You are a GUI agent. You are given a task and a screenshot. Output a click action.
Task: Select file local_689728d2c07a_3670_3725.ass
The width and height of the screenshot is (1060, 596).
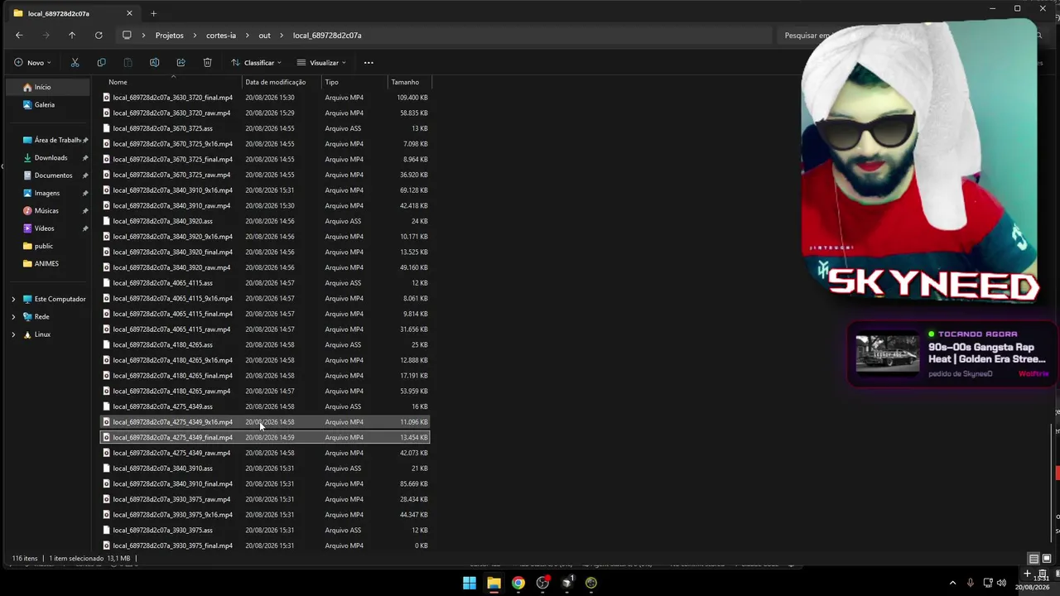[265, 128]
